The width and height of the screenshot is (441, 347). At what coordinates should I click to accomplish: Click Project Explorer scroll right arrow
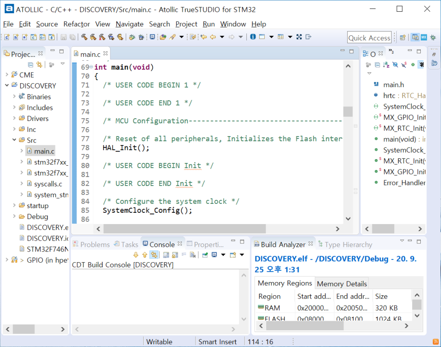pos(63,329)
